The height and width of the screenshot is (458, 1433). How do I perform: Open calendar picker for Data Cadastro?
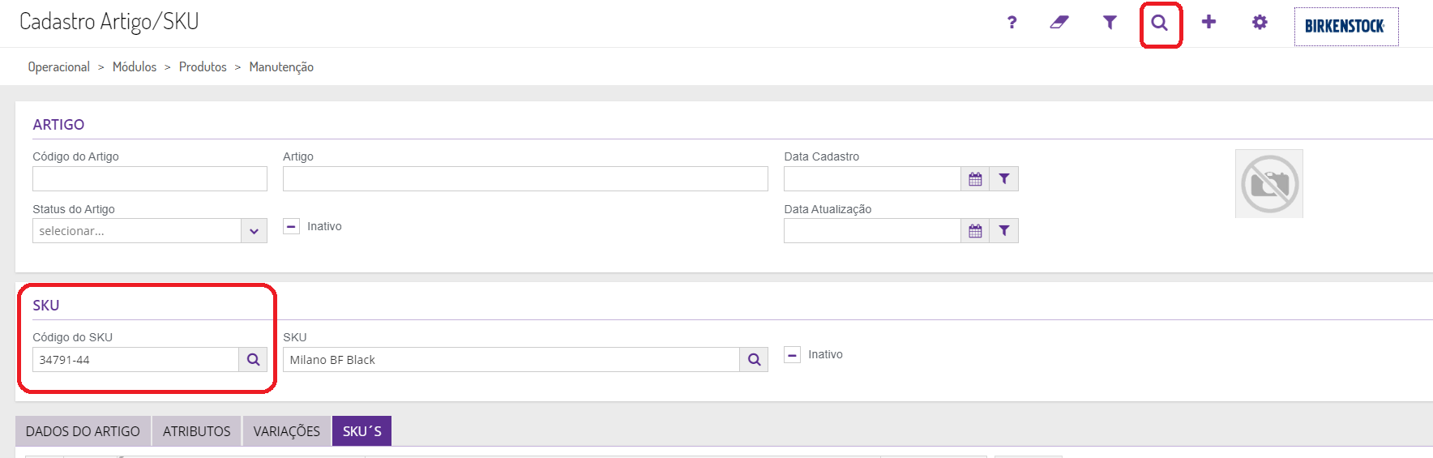click(975, 179)
